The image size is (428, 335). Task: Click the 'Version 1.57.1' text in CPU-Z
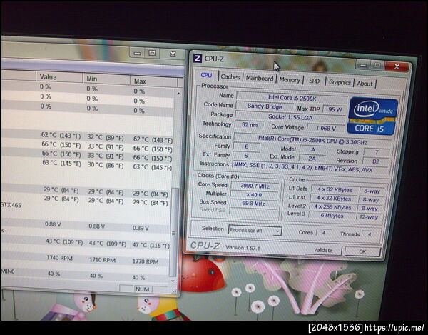243,248
